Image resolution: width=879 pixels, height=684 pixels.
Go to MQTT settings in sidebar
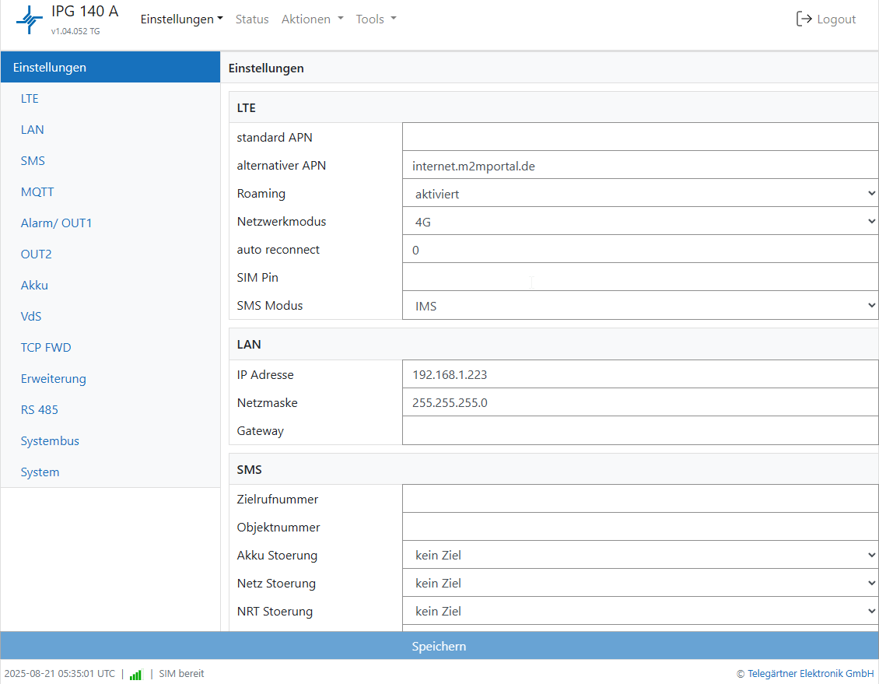pos(37,192)
